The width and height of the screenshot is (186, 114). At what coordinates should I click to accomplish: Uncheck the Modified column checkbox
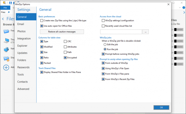(x=42, y=47)
